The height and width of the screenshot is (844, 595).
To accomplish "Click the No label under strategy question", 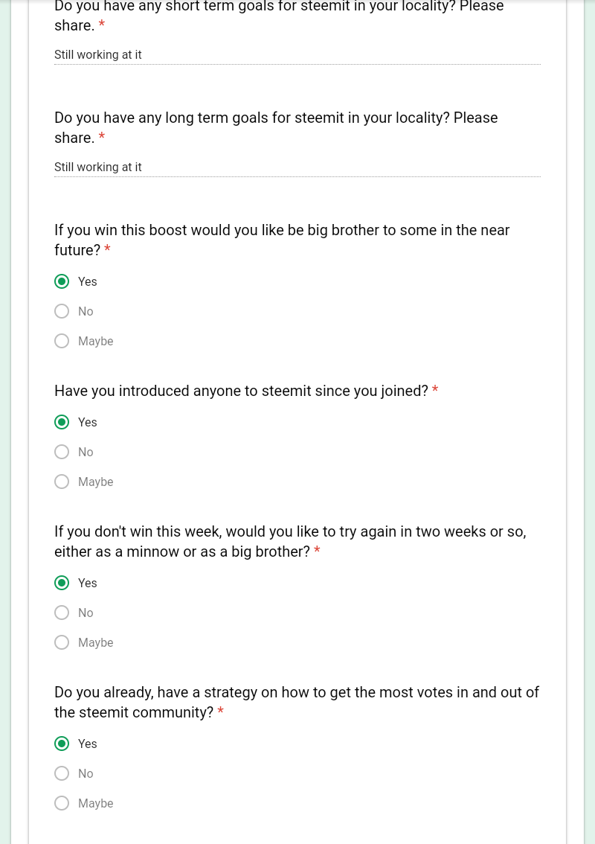I will 86,773.
